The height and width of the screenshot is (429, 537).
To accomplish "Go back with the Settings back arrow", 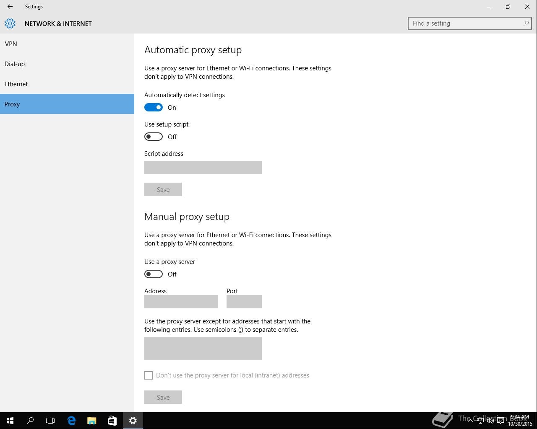I will point(10,7).
